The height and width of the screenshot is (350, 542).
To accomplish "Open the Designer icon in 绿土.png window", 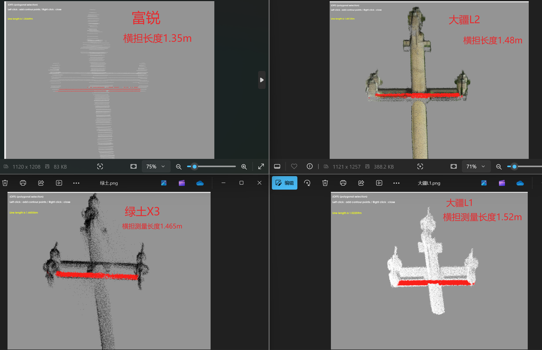I will tap(164, 183).
